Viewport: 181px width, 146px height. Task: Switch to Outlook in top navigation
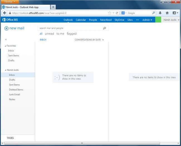68,20
